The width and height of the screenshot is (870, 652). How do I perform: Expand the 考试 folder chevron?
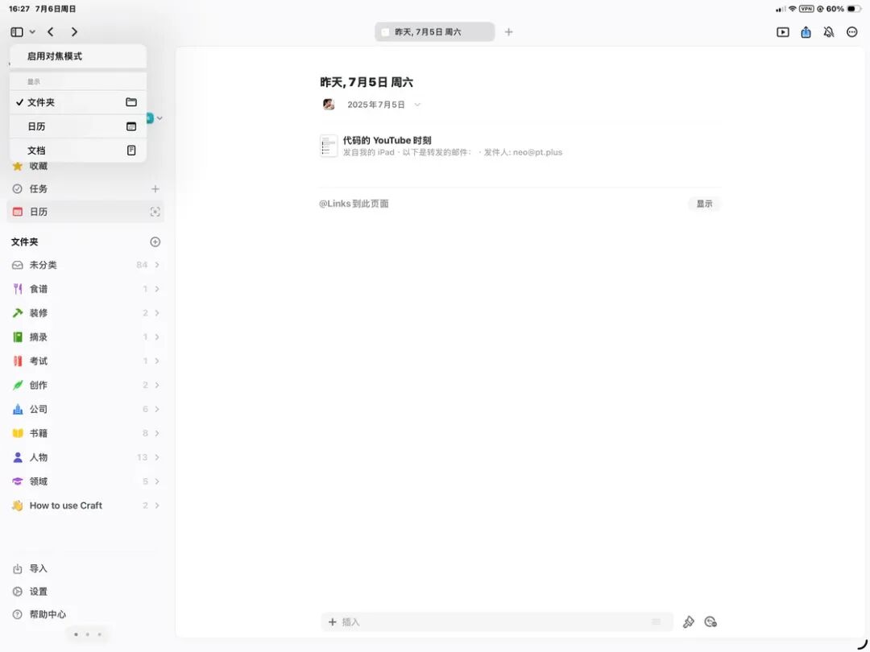coord(157,361)
